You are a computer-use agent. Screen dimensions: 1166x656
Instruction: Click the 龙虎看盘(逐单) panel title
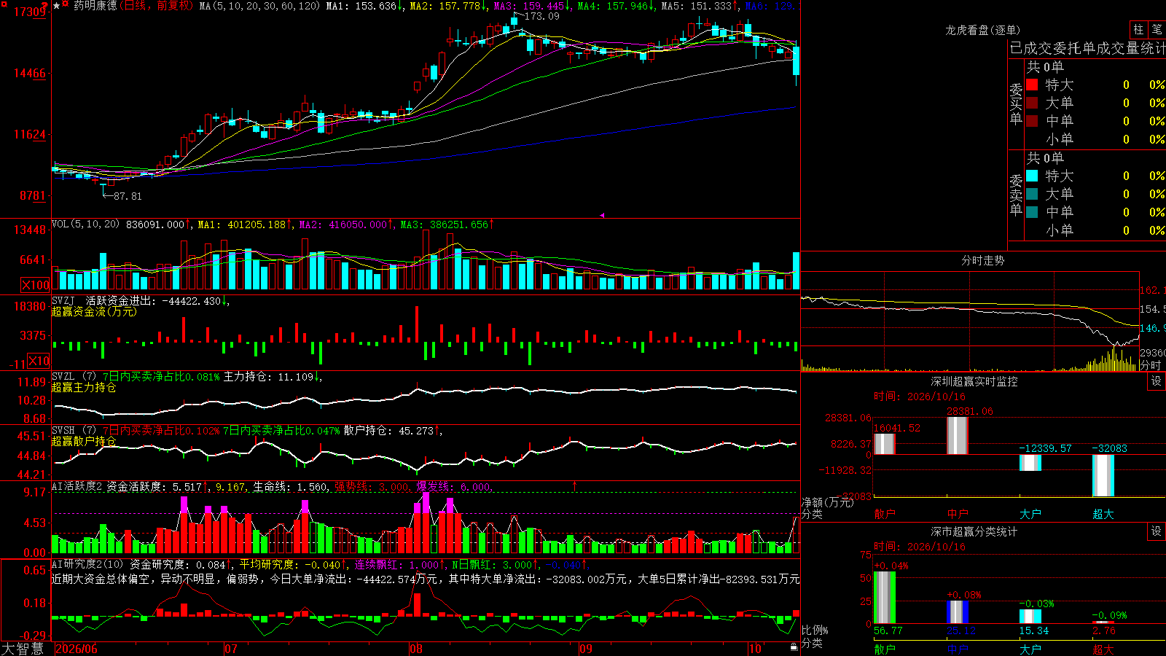[x=982, y=30]
